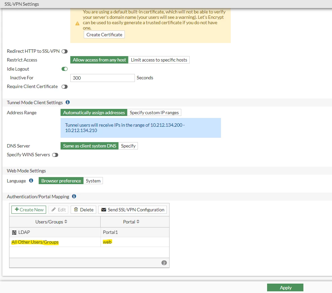Click the Language info icon
The width and height of the screenshot is (332, 293).
pyautogui.click(x=31, y=180)
